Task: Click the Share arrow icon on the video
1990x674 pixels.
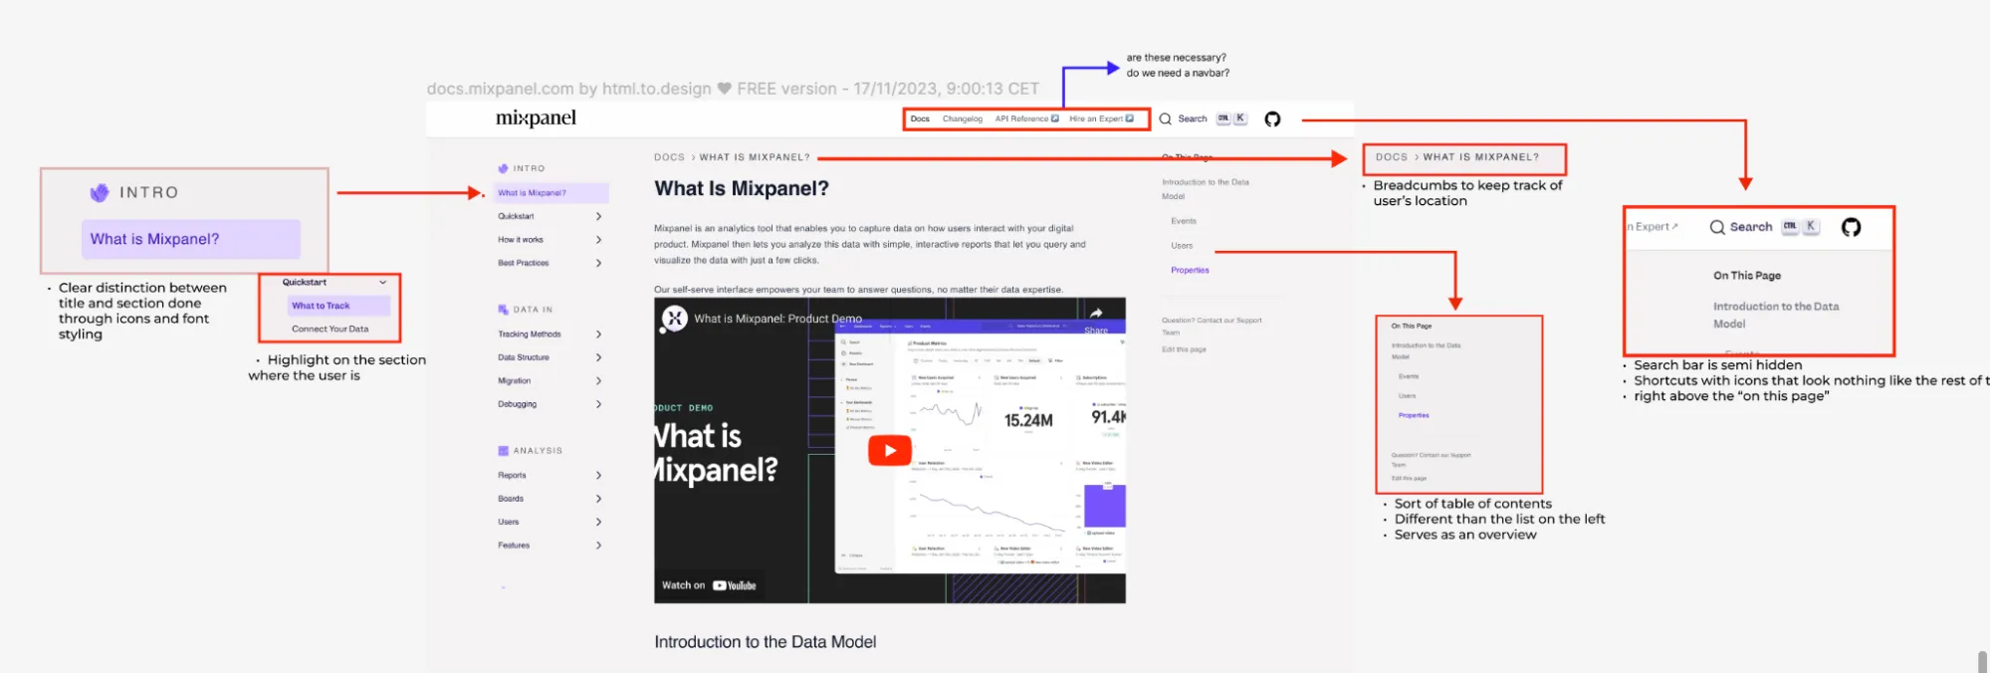Action: coord(1096,313)
